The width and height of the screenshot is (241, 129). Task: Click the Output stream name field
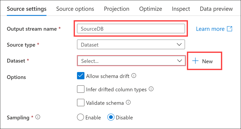[131, 29]
